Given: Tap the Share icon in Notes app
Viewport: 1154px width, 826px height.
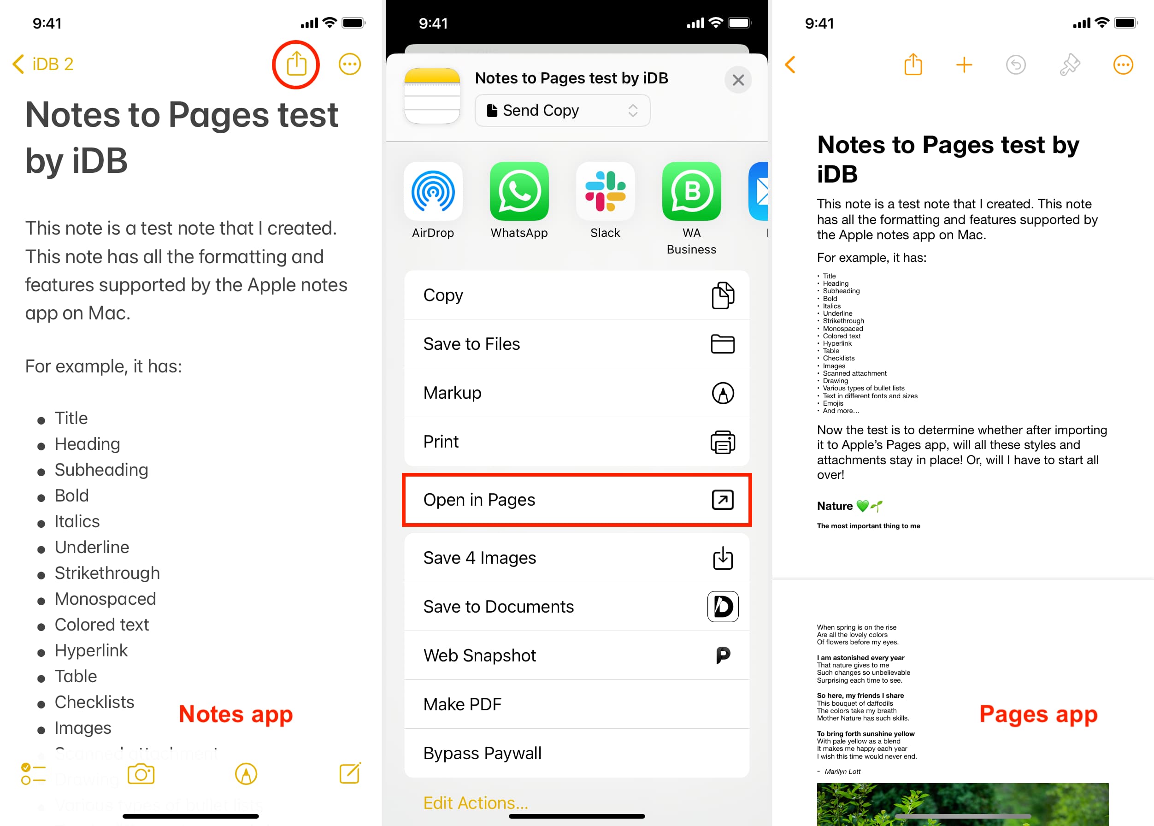Looking at the screenshot, I should tap(298, 64).
